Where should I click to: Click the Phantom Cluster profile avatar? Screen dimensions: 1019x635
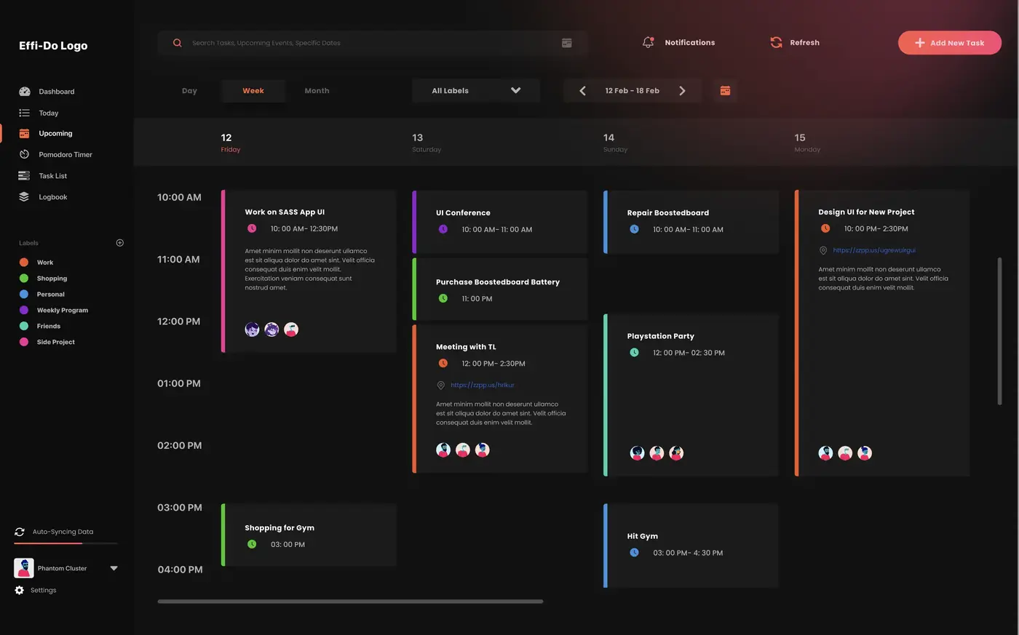coord(24,568)
